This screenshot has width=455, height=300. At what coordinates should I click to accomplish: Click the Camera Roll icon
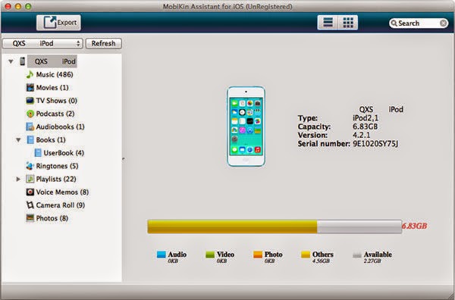(x=30, y=205)
